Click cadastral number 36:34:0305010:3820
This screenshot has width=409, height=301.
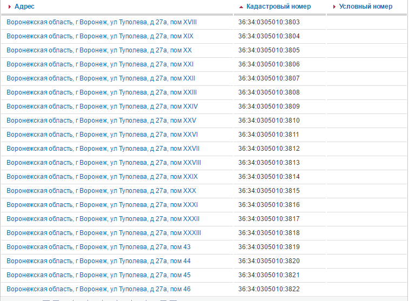(269, 261)
